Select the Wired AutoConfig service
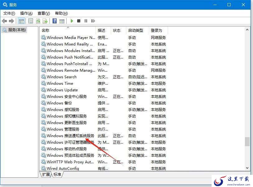Image resolution: width=253 pixels, height=187 pixels. point(103,168)
